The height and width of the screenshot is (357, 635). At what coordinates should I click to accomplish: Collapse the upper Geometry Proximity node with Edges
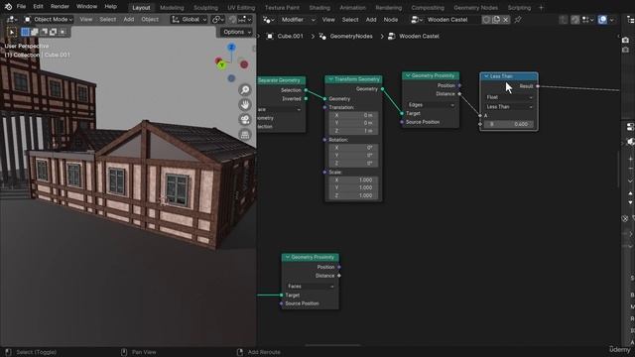tap(408, 75)
